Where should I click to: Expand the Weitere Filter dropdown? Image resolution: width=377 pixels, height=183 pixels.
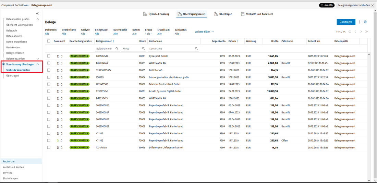coord(204,32)
